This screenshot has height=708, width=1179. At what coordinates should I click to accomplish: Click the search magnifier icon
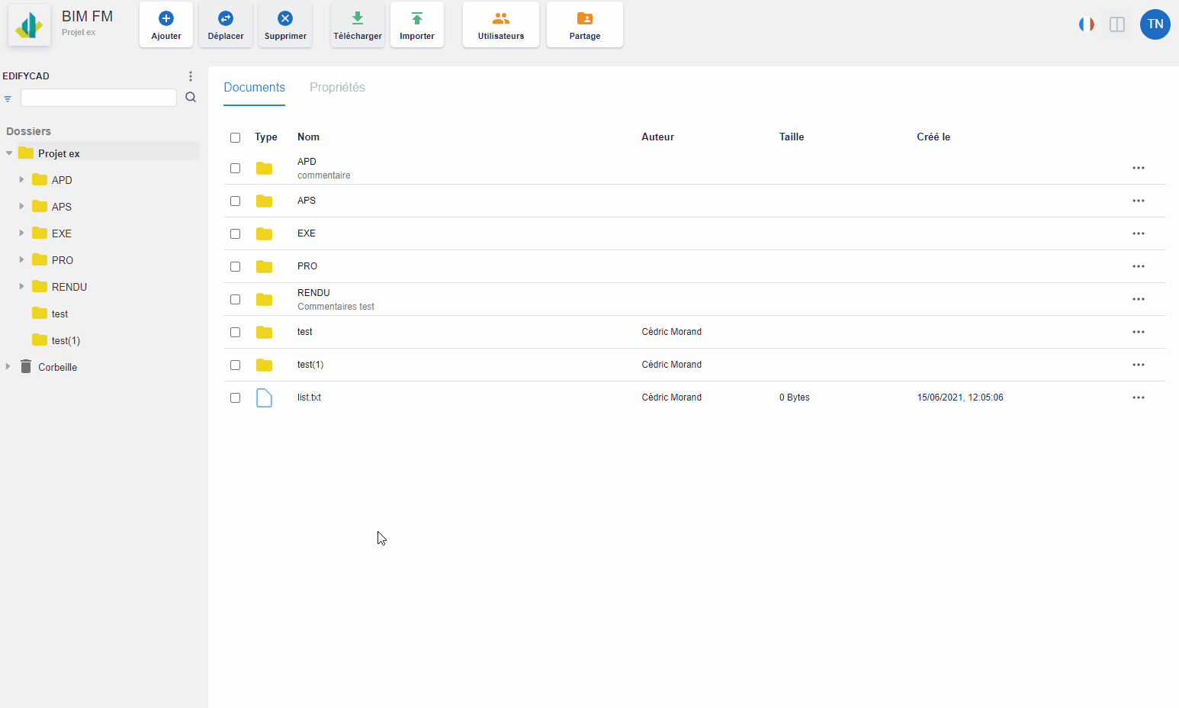[x=191, y=98]
